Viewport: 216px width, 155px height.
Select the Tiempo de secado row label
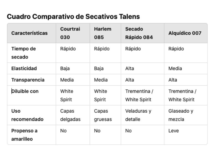pos(24,53)
